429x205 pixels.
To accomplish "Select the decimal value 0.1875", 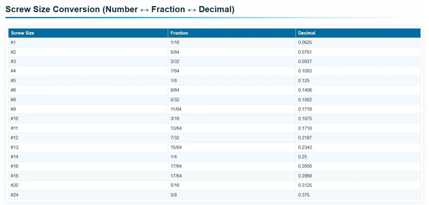I will point(305,119).
